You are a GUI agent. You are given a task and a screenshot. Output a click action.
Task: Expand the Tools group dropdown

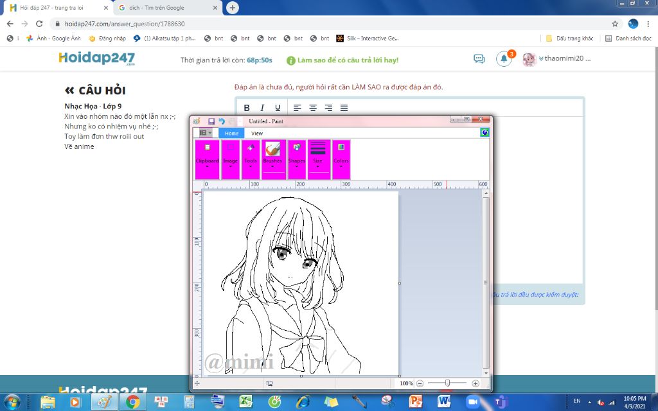pyautogui.click(x=251, y=160)
